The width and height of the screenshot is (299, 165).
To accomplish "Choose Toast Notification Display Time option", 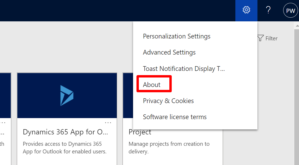I will click(x=184, y=69).
